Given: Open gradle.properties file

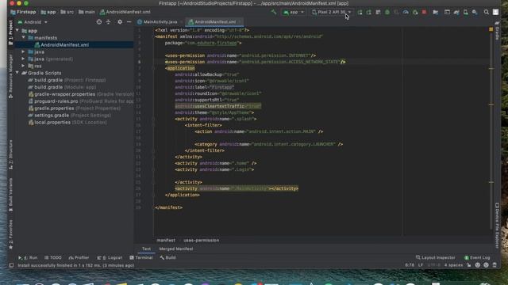Looking at the screenshot, I should pos(75,108).
